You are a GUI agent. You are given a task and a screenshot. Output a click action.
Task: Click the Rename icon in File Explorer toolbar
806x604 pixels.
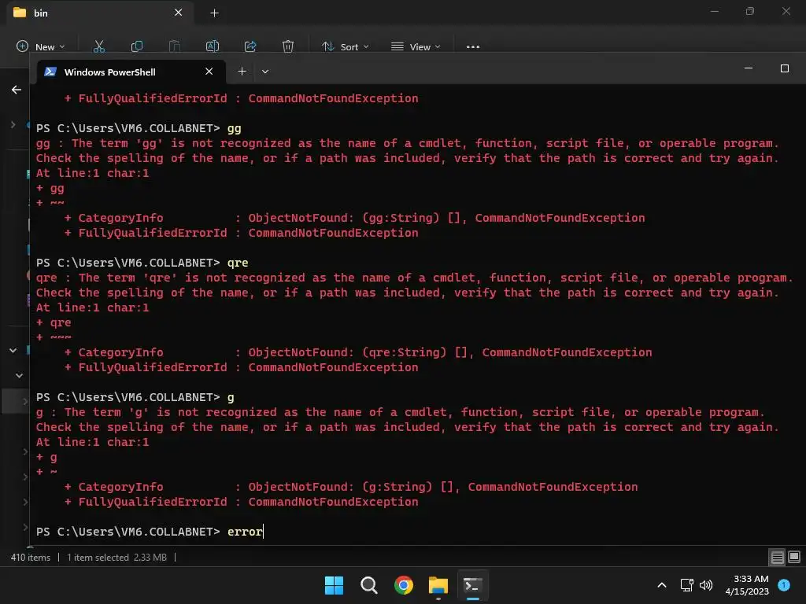[x=213, y=46]
